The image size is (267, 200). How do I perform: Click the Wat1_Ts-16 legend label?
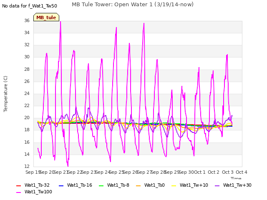coord(80,185)
